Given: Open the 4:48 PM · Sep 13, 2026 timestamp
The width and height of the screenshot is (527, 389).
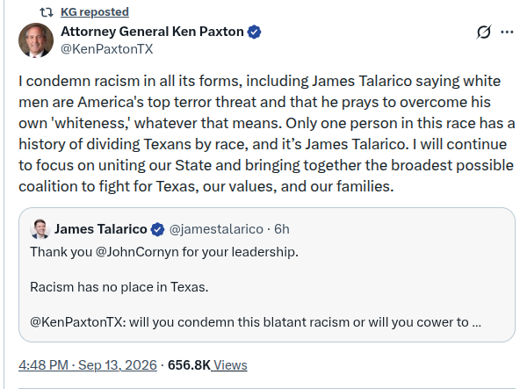Looking at the screenshot, I should pyautogui.click(x=88, y=365).
